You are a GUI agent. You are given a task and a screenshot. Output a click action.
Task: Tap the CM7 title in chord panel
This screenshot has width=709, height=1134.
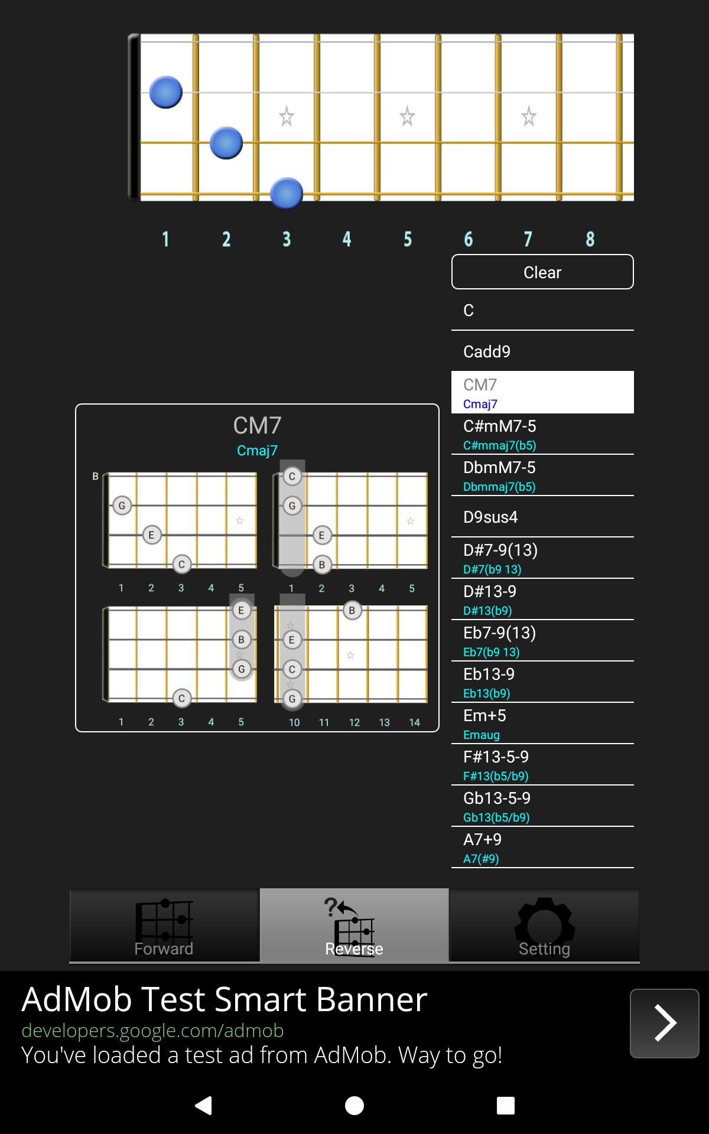(257, 425)
